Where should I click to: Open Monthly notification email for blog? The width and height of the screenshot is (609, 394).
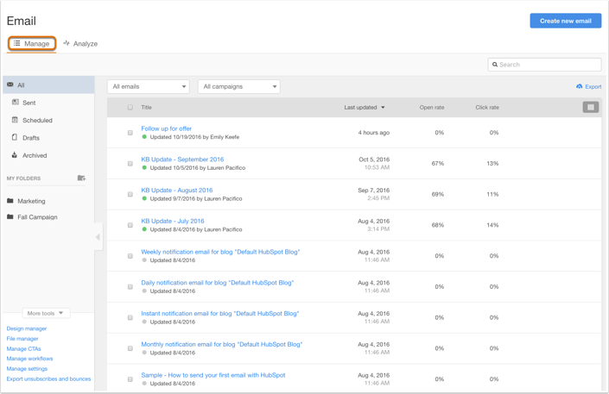tap(222, 344)
